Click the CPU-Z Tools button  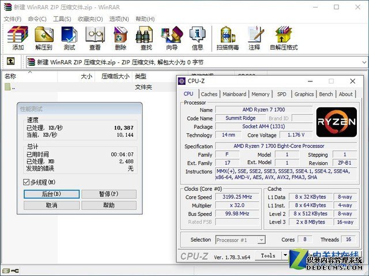[x=268, y=255]
